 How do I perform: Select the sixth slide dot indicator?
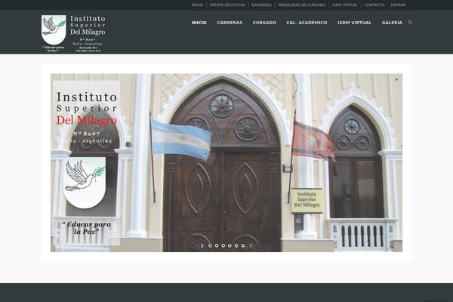pos(242,245)
